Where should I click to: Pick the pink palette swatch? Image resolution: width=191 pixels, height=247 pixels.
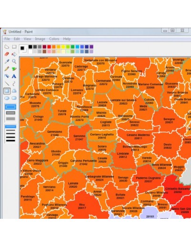point(49,51)
